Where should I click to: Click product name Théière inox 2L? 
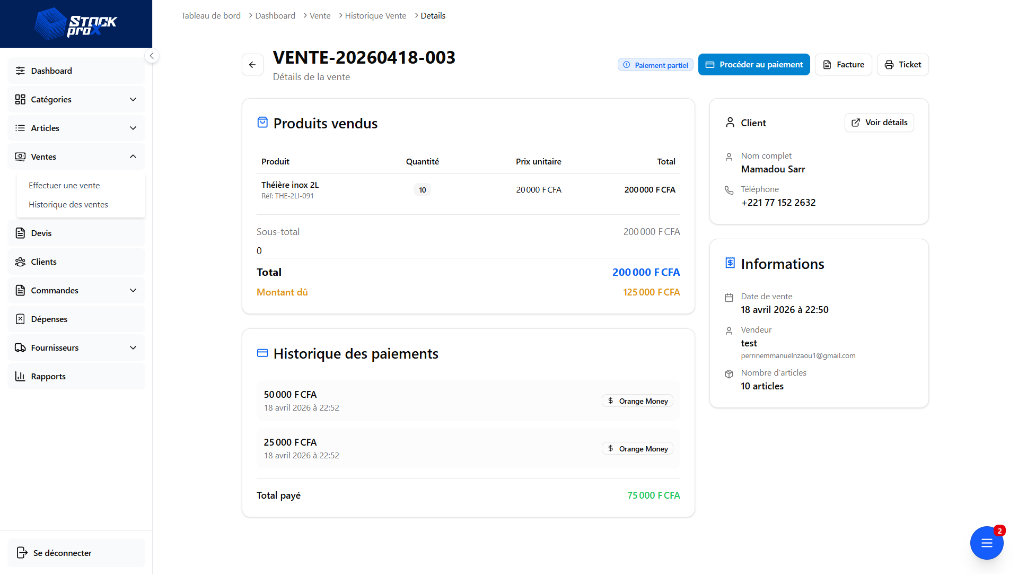(x=290, y=185)
